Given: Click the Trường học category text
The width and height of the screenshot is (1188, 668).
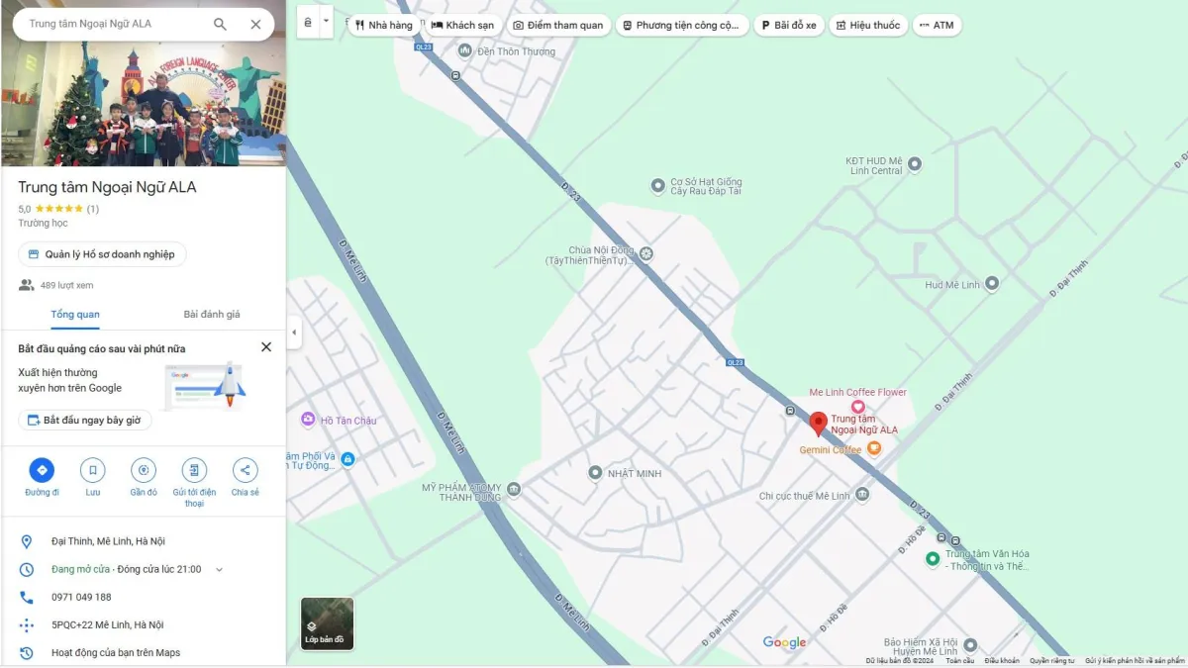Looking at the screenshot, I should [x=43, y=224].
